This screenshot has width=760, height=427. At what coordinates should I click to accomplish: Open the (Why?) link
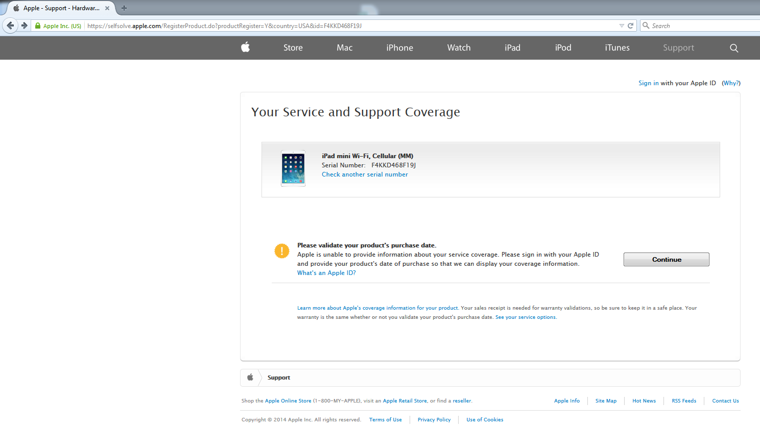coord(731,83)
